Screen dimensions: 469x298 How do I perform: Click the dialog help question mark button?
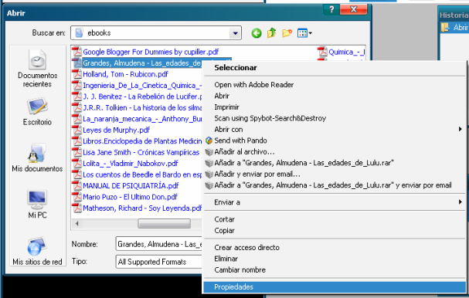click(331, 9)
